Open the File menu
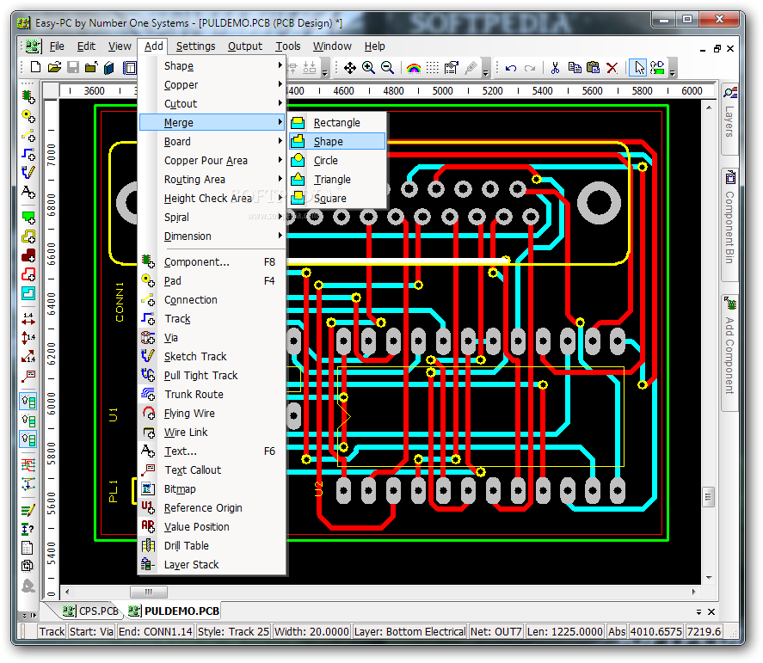This screenshot has width=763, height=663. (x=57, y=46)
